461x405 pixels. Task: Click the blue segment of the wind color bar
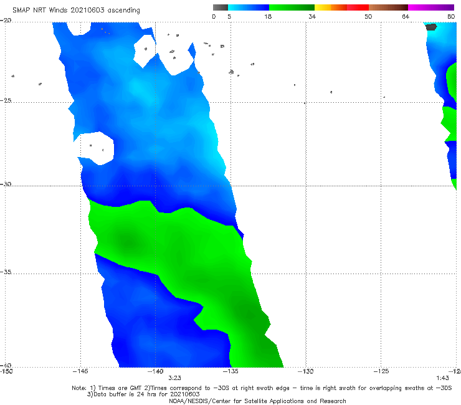[x=249, y=7]
